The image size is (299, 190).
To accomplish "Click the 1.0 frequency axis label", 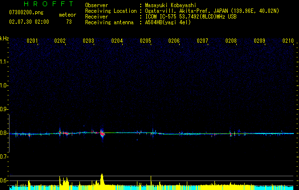I will point(4,85).
